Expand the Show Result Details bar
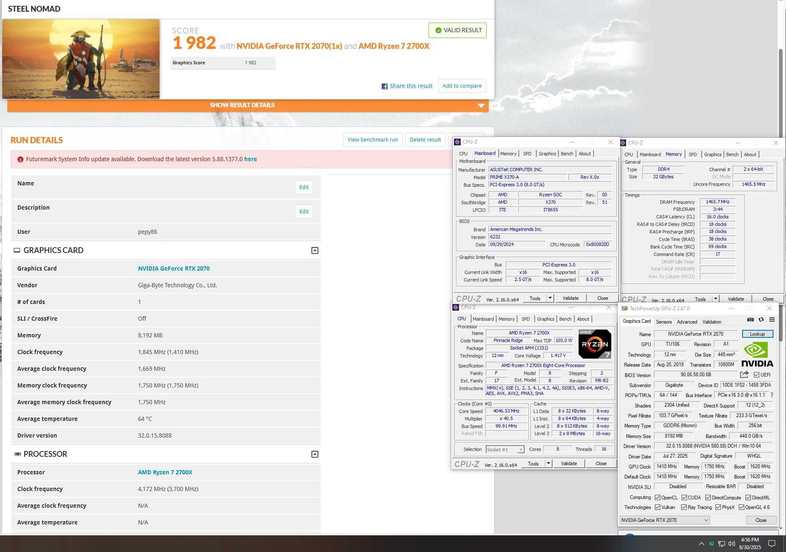This screenshot has height=552, width=786. [248, 105]
